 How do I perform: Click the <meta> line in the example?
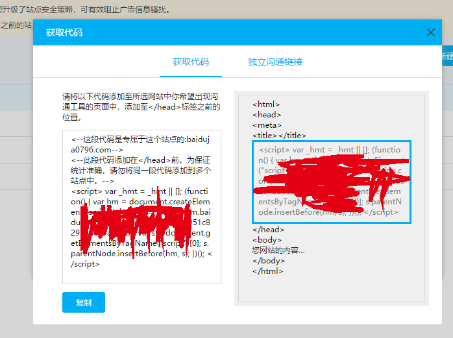tap(267, 125)
